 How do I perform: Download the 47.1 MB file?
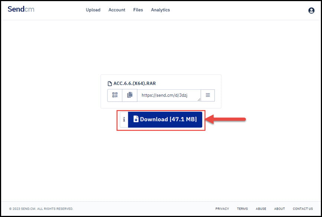coord(165,119)
